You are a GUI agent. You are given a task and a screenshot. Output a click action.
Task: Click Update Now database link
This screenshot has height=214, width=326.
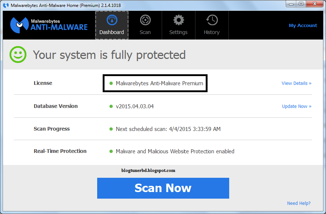(x=297, y=106)
